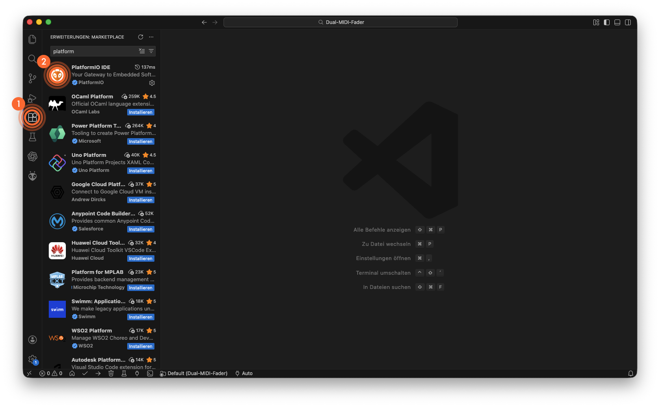Open the Testing flask view in activity bar
This screenshot has height=408, width=660.
point(33,137)
